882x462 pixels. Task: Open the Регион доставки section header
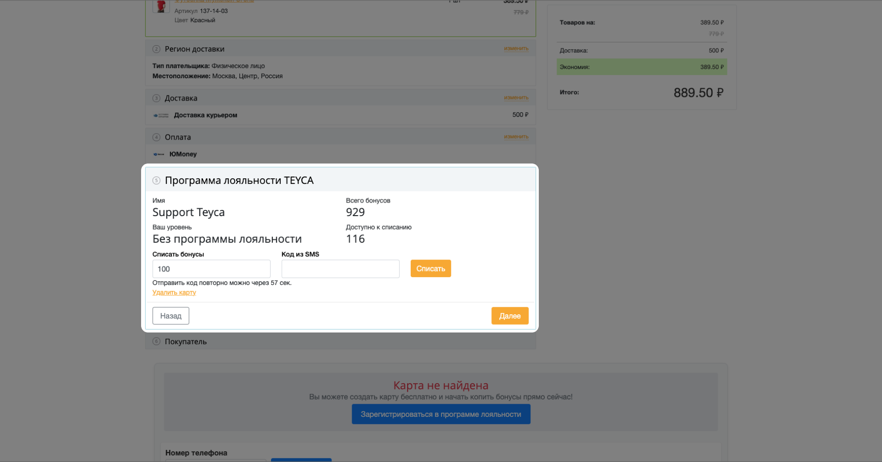coord(340,49)
